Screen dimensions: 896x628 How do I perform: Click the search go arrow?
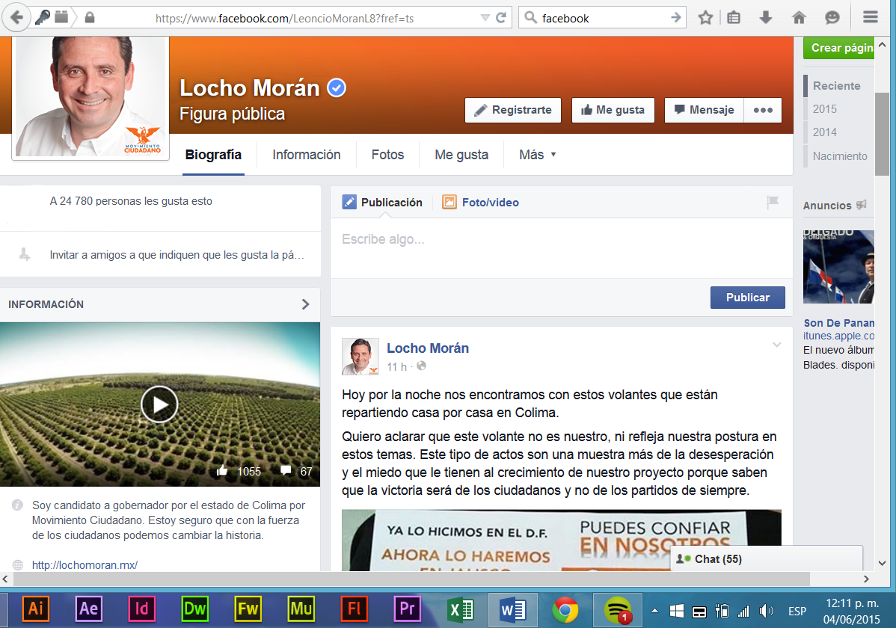pyautogui.click(x=676, y=18)
